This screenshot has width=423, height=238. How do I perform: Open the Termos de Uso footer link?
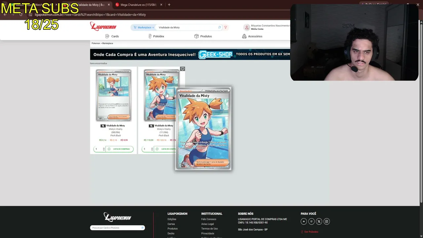(210, 229)
